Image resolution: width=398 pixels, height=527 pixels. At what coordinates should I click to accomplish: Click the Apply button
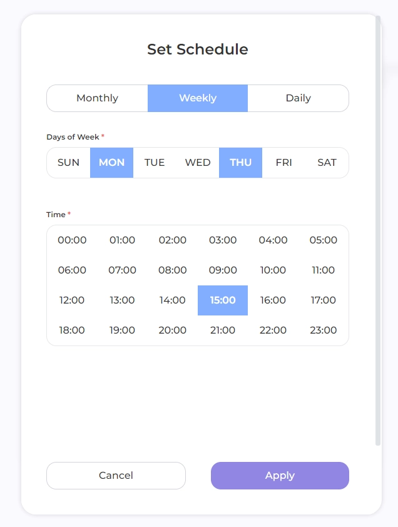click(x=280, y=476)
